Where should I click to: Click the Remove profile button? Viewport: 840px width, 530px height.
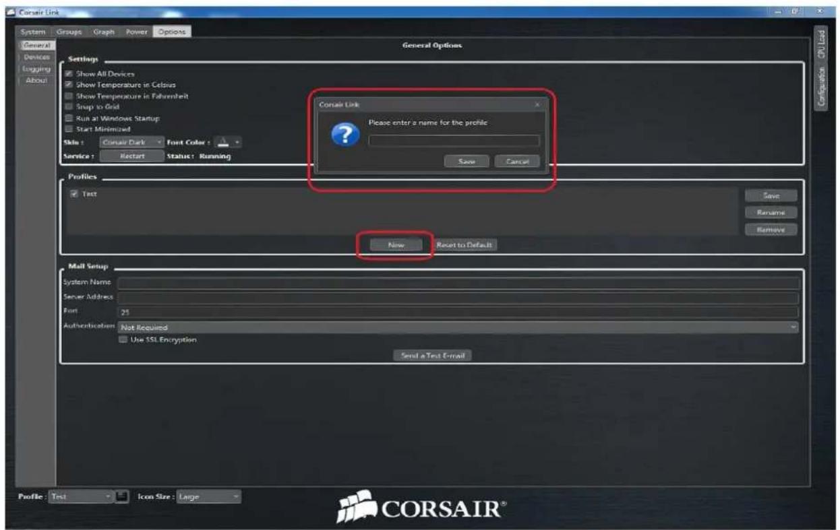771,230
